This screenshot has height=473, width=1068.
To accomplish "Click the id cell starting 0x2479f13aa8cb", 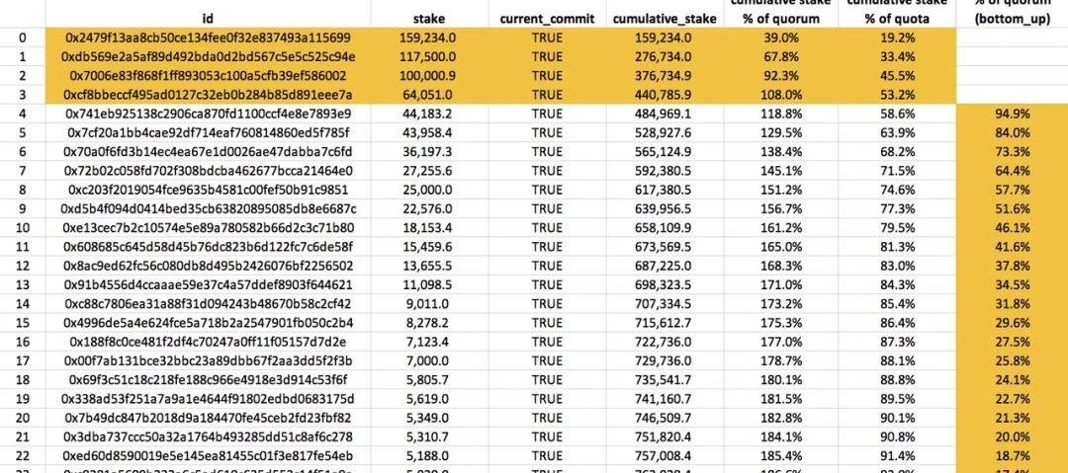I will (208, 39).
